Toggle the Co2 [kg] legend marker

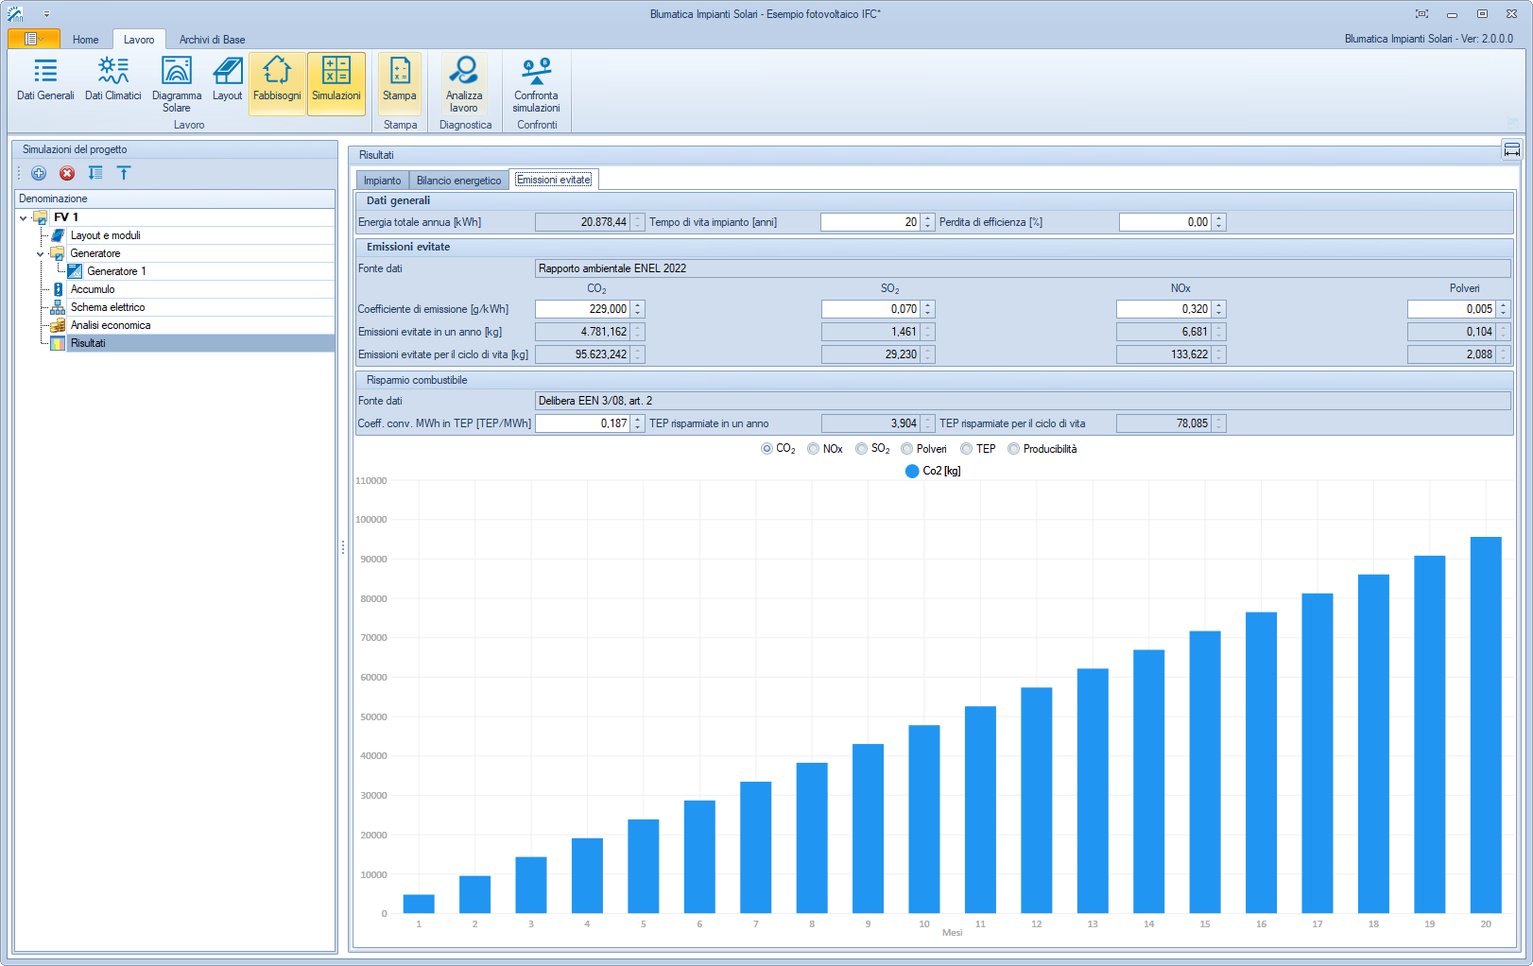coord(912,471)
